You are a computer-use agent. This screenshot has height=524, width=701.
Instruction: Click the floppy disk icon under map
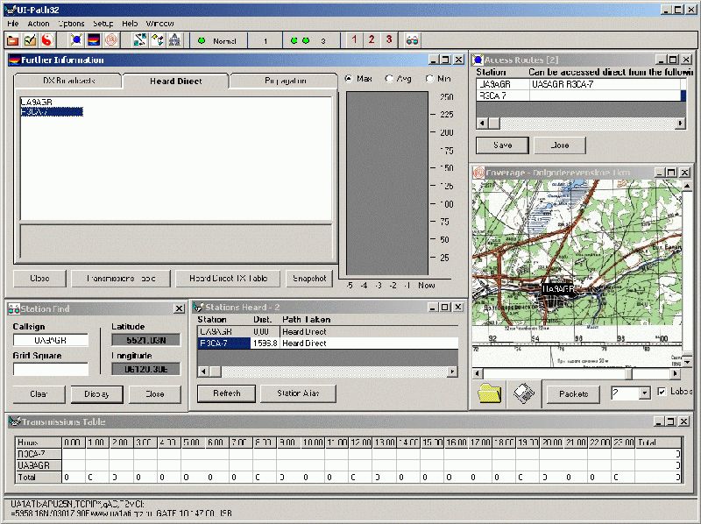[524, 394]
